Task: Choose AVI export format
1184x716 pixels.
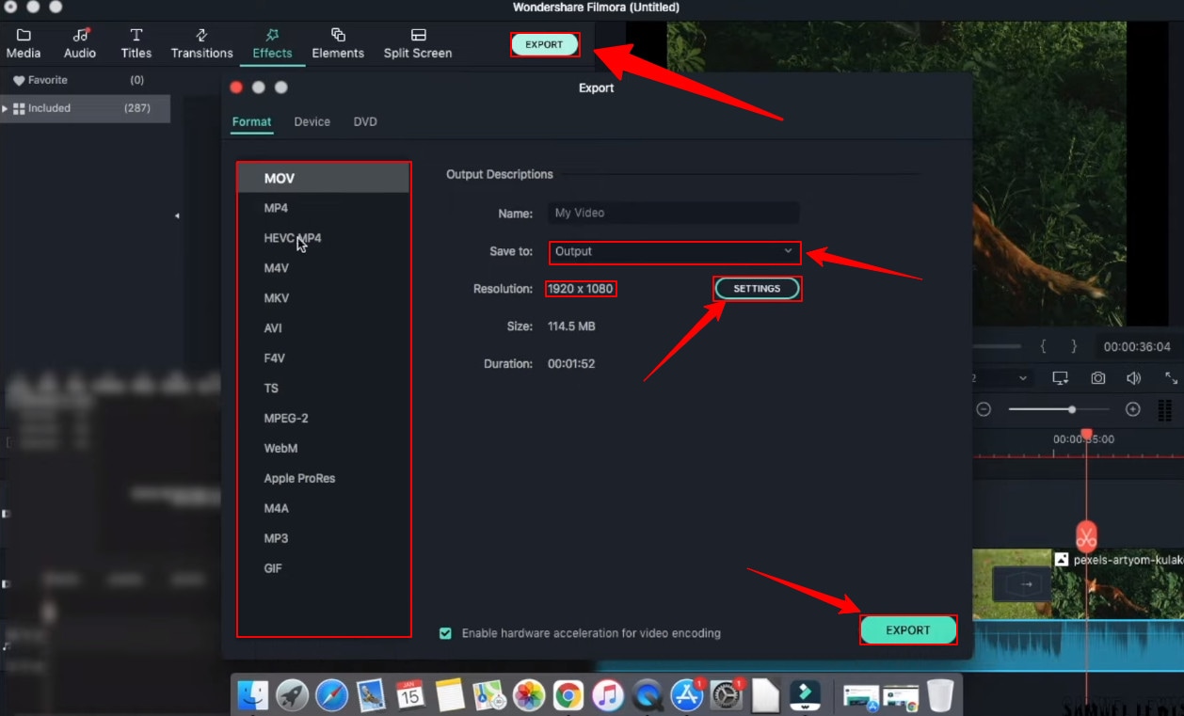Action: tap(324, 328)
